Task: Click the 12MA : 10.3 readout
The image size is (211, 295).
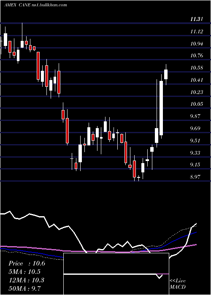Action: (x=26, y=280)
